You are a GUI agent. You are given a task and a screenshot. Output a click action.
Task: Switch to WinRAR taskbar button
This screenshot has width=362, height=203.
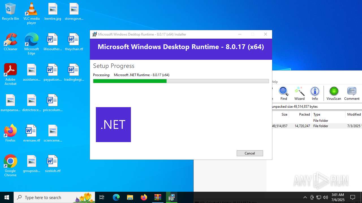158,197
